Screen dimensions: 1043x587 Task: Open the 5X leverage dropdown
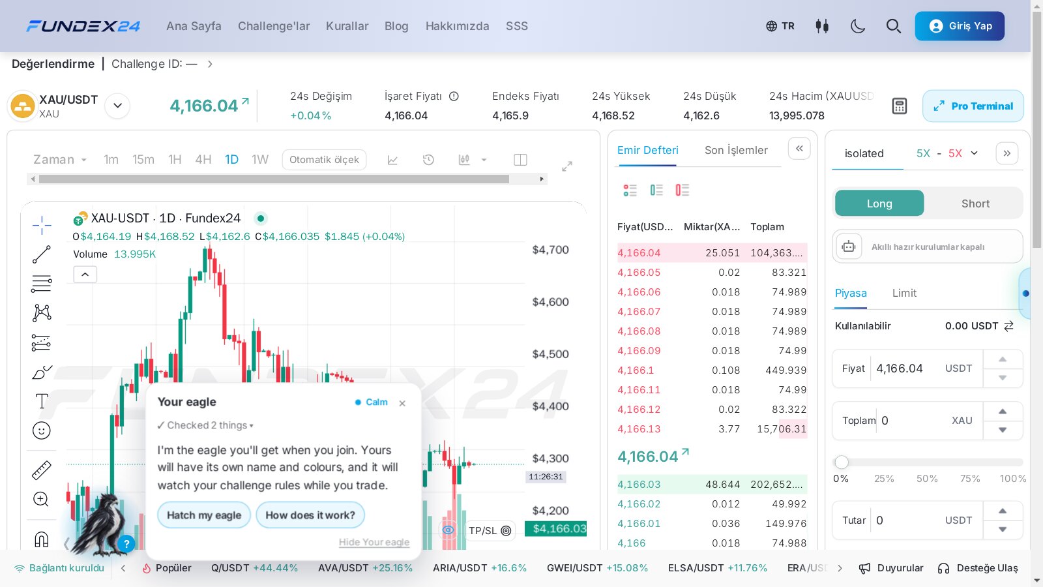947,153
